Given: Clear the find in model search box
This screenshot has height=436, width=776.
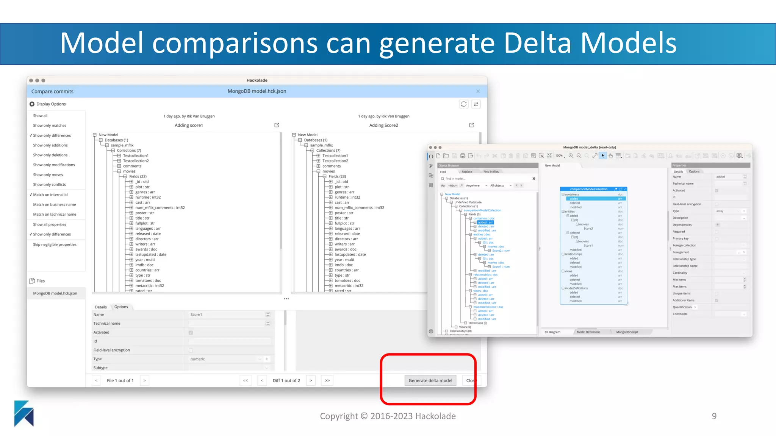Looking at the screenshot, I should coord(534,179).
